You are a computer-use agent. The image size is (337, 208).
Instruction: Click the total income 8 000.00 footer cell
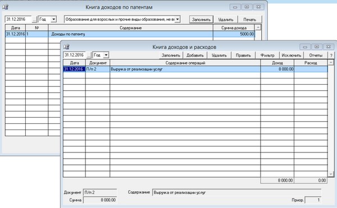coord(277,181)
